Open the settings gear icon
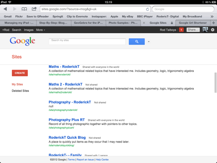The width and height of the screenshot is (217, 163). (212, 30)
